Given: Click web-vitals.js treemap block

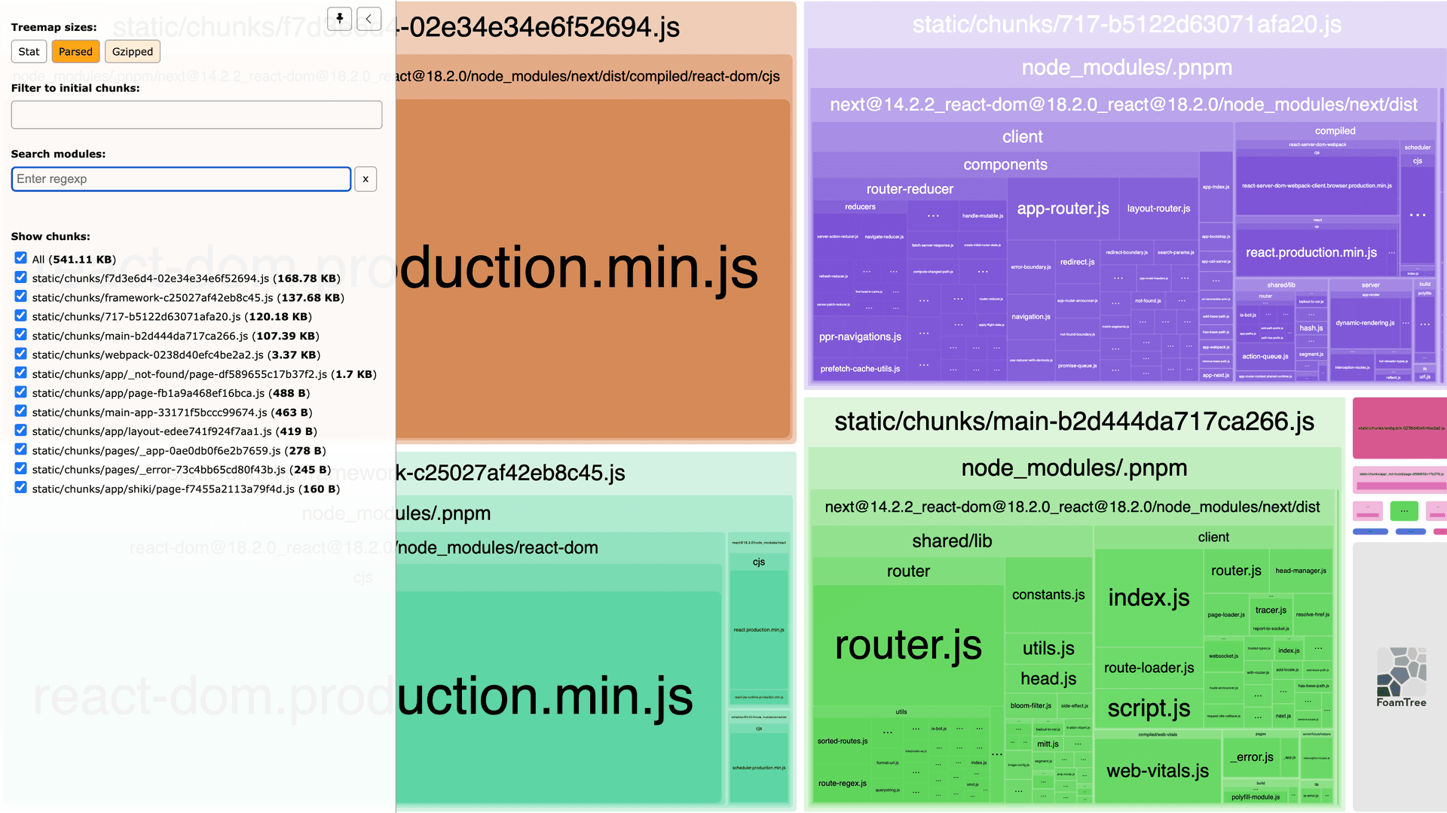Looking at the screenshot, I should pyautogui.click(x=1158, y=771).
